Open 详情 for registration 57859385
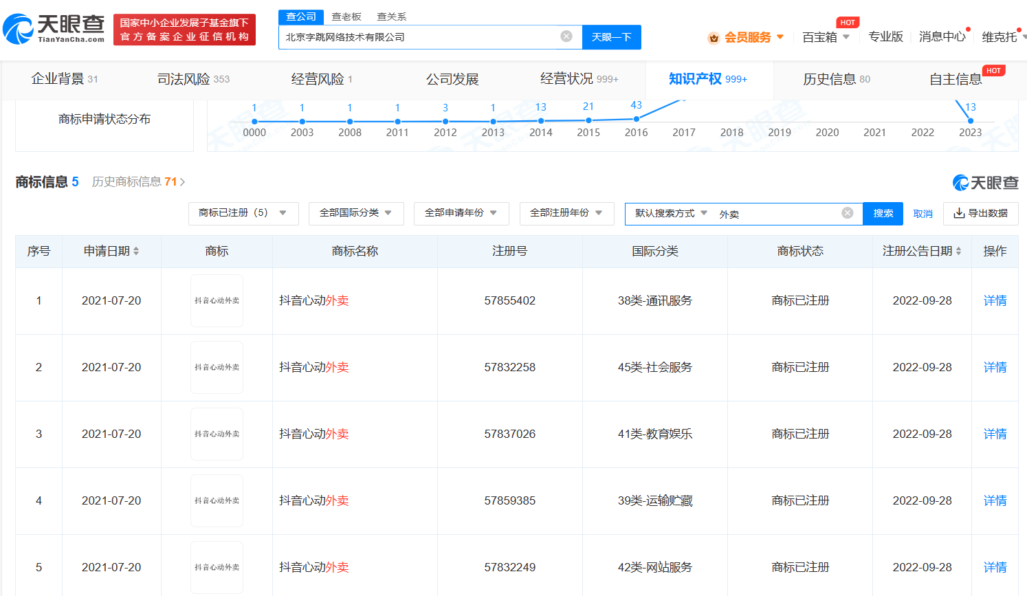1027x596 pixels. 995,500
